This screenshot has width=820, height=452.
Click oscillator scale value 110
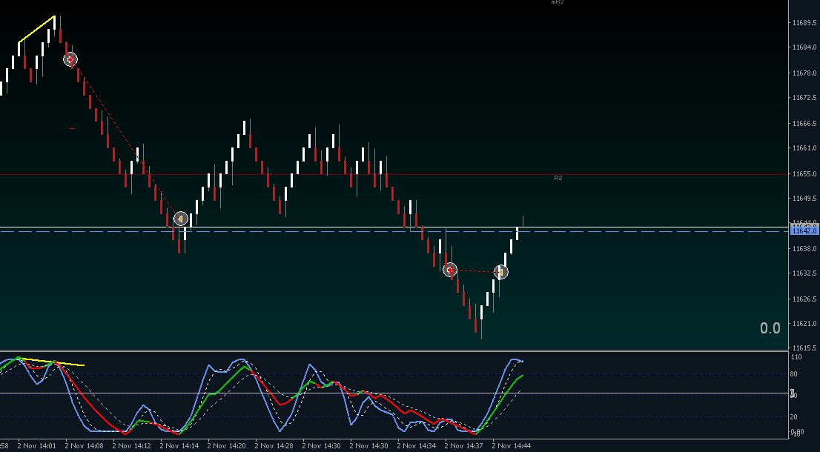click(x=796, y=357)
